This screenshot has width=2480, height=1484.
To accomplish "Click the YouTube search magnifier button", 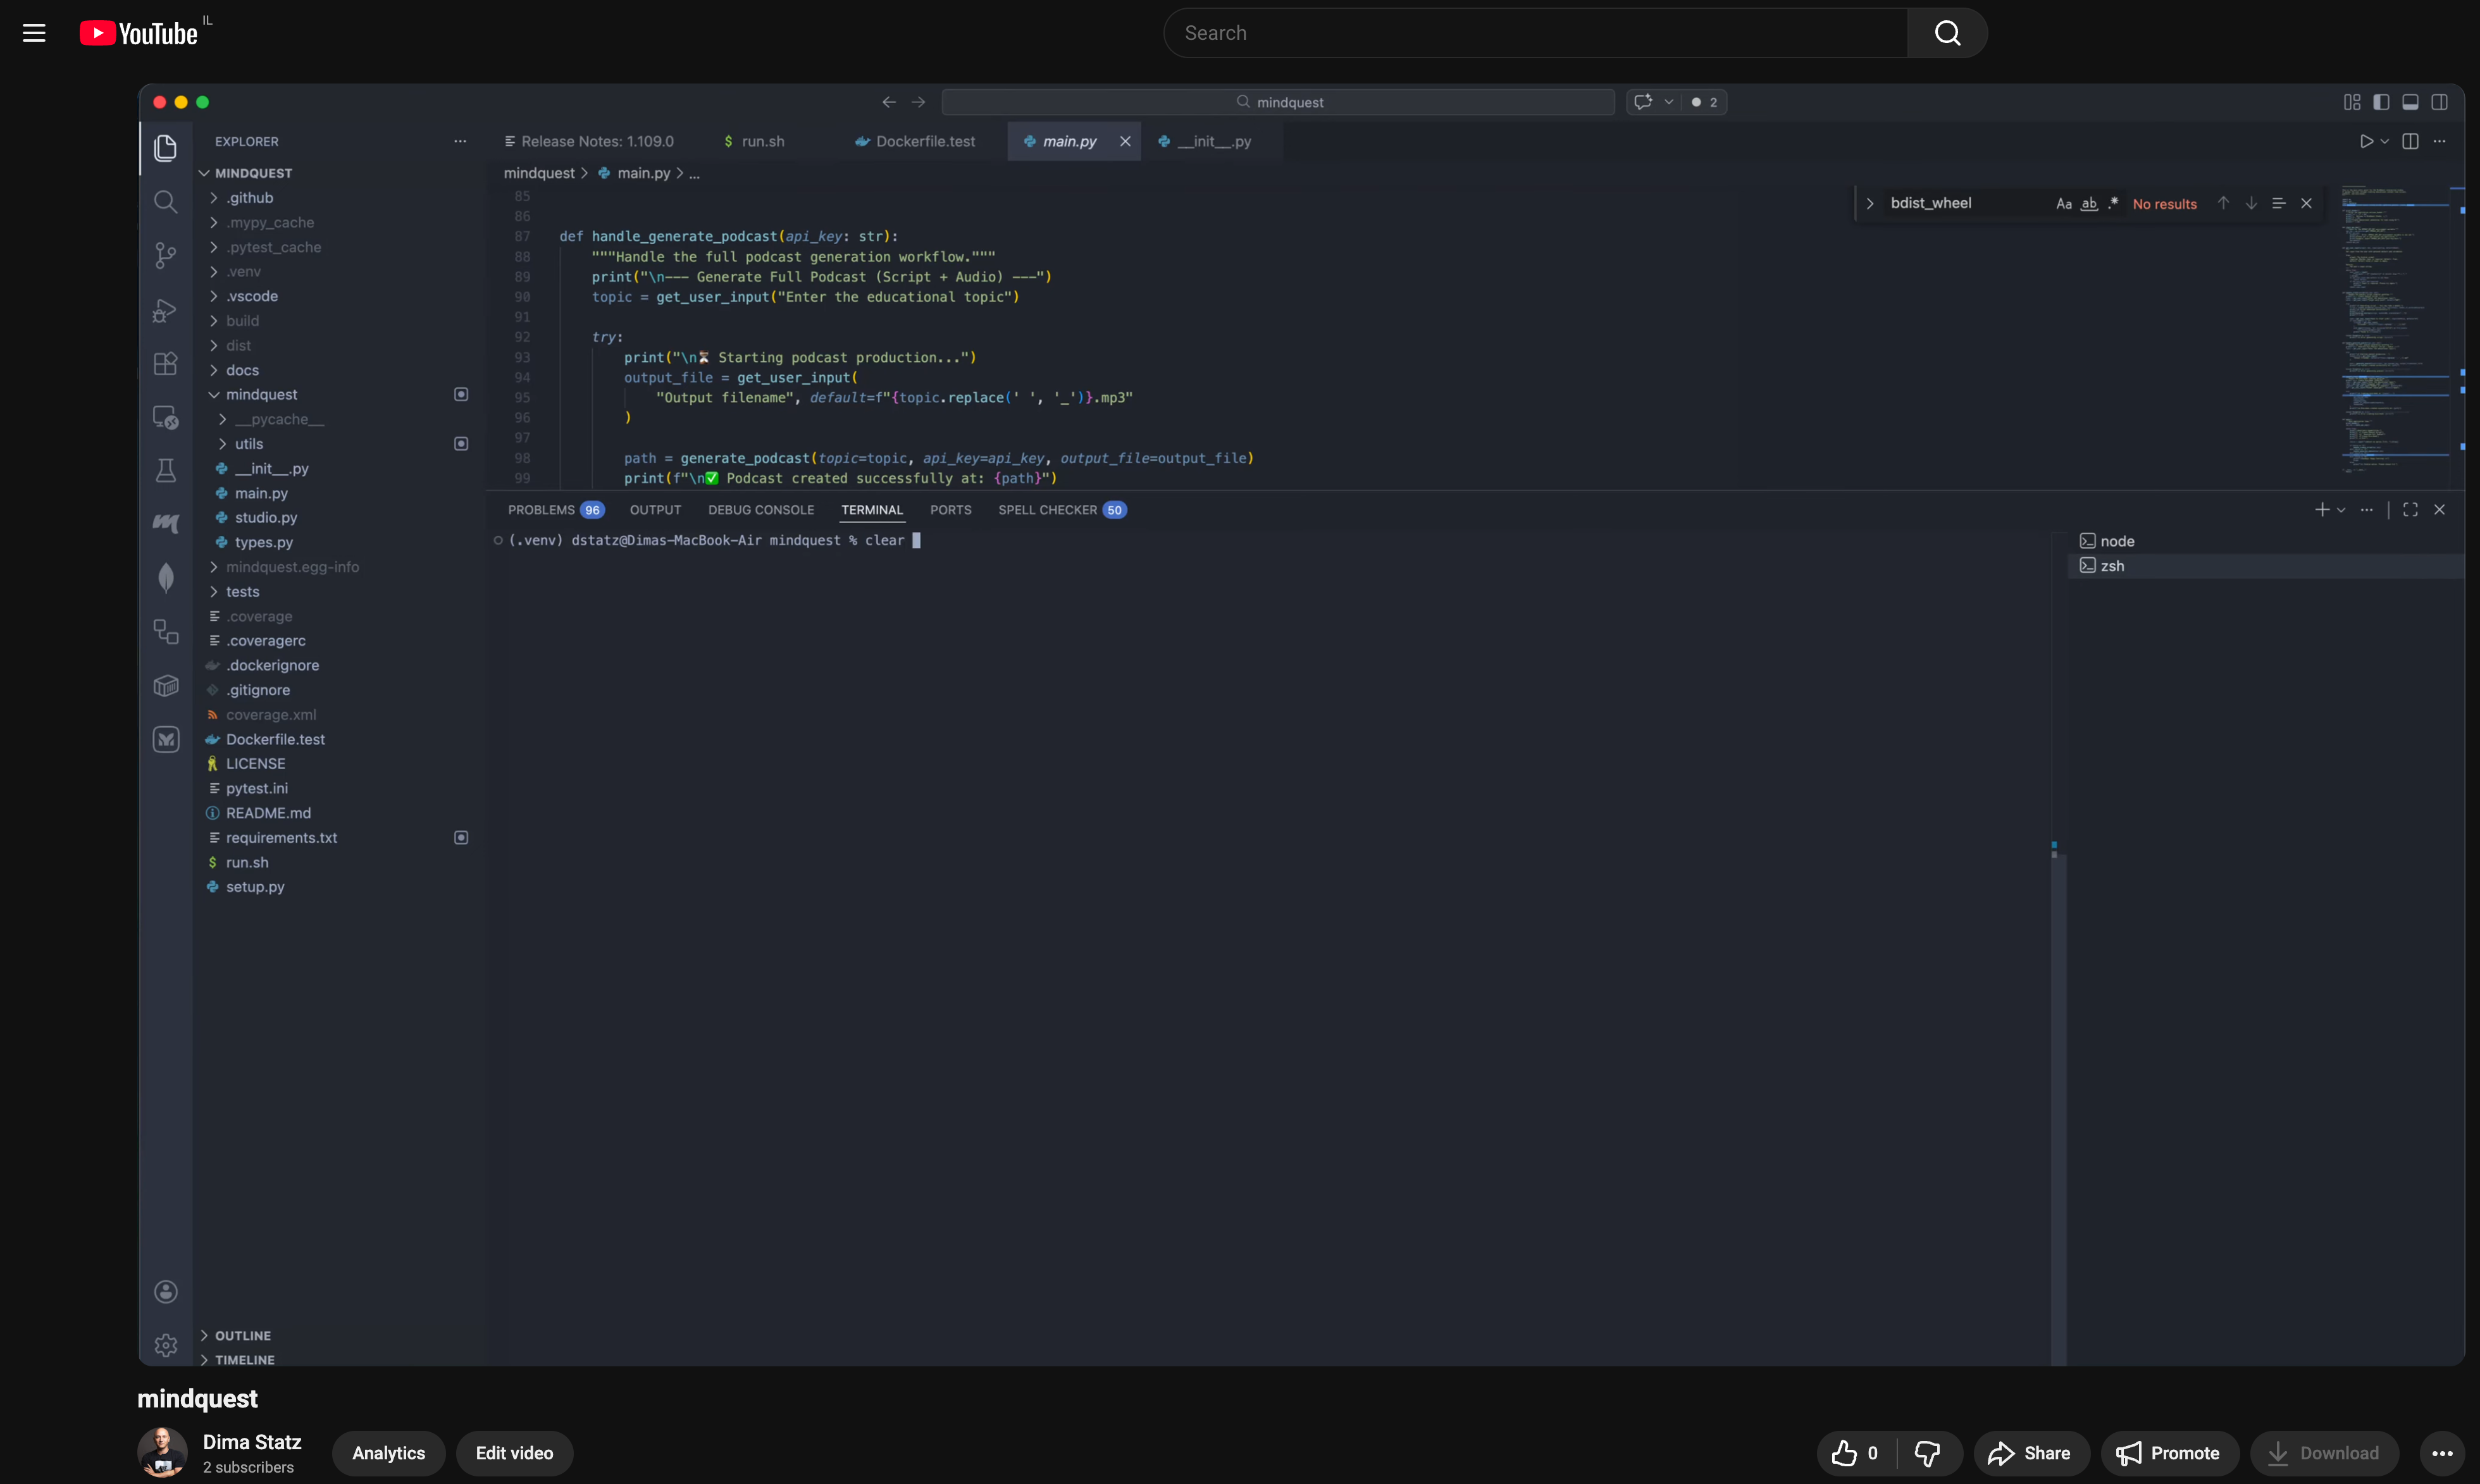I will click(1946, 33).
